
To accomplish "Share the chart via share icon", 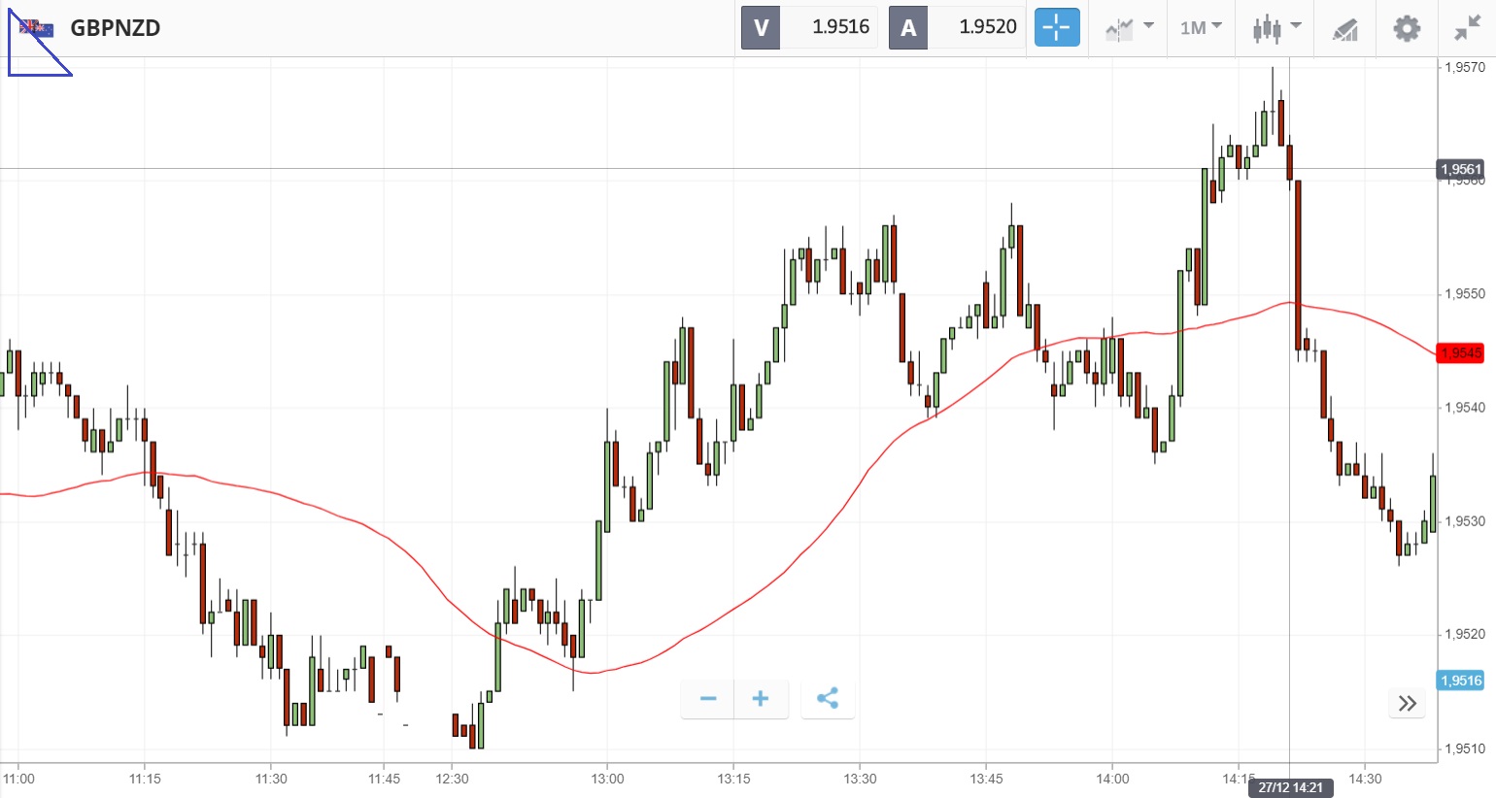I will tap(828, 699).
